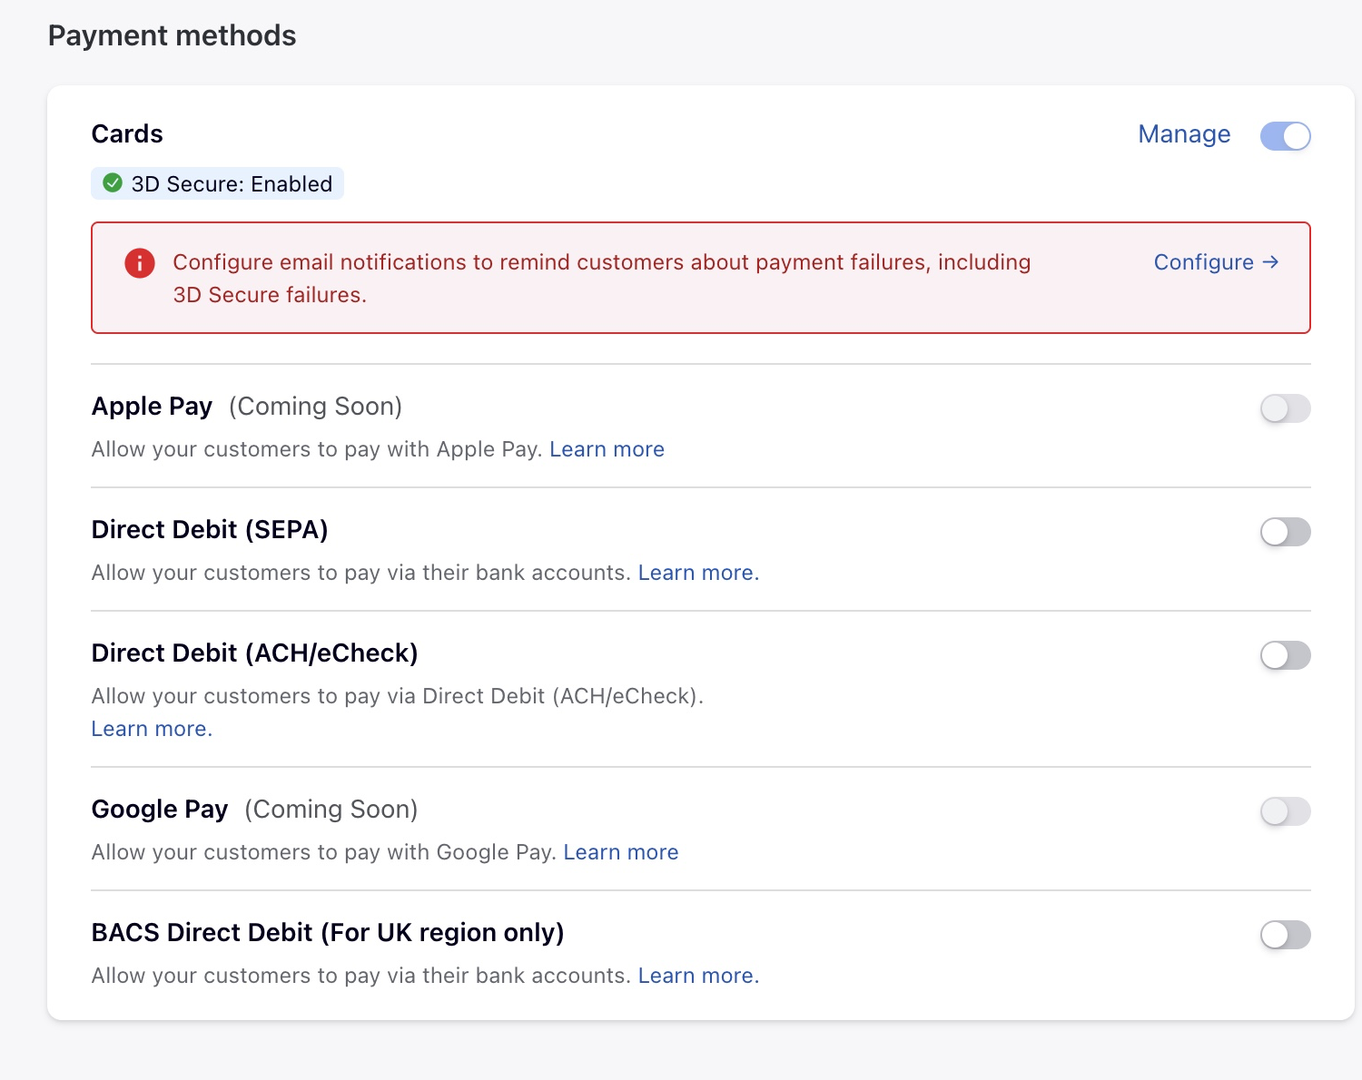The width and height of the screenshot is (1362, 1080).
Task: Click the Cards section title
Action: 127,134
